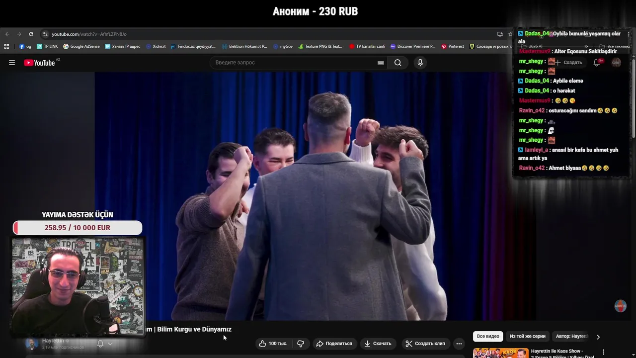Image resolution: width=636 pixels, height=358 pixels.
Task: Click "Поделиться" share button
Action: tap(334, 344)
